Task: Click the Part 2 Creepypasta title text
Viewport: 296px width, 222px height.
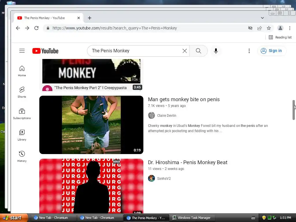Action: (90, 88)
